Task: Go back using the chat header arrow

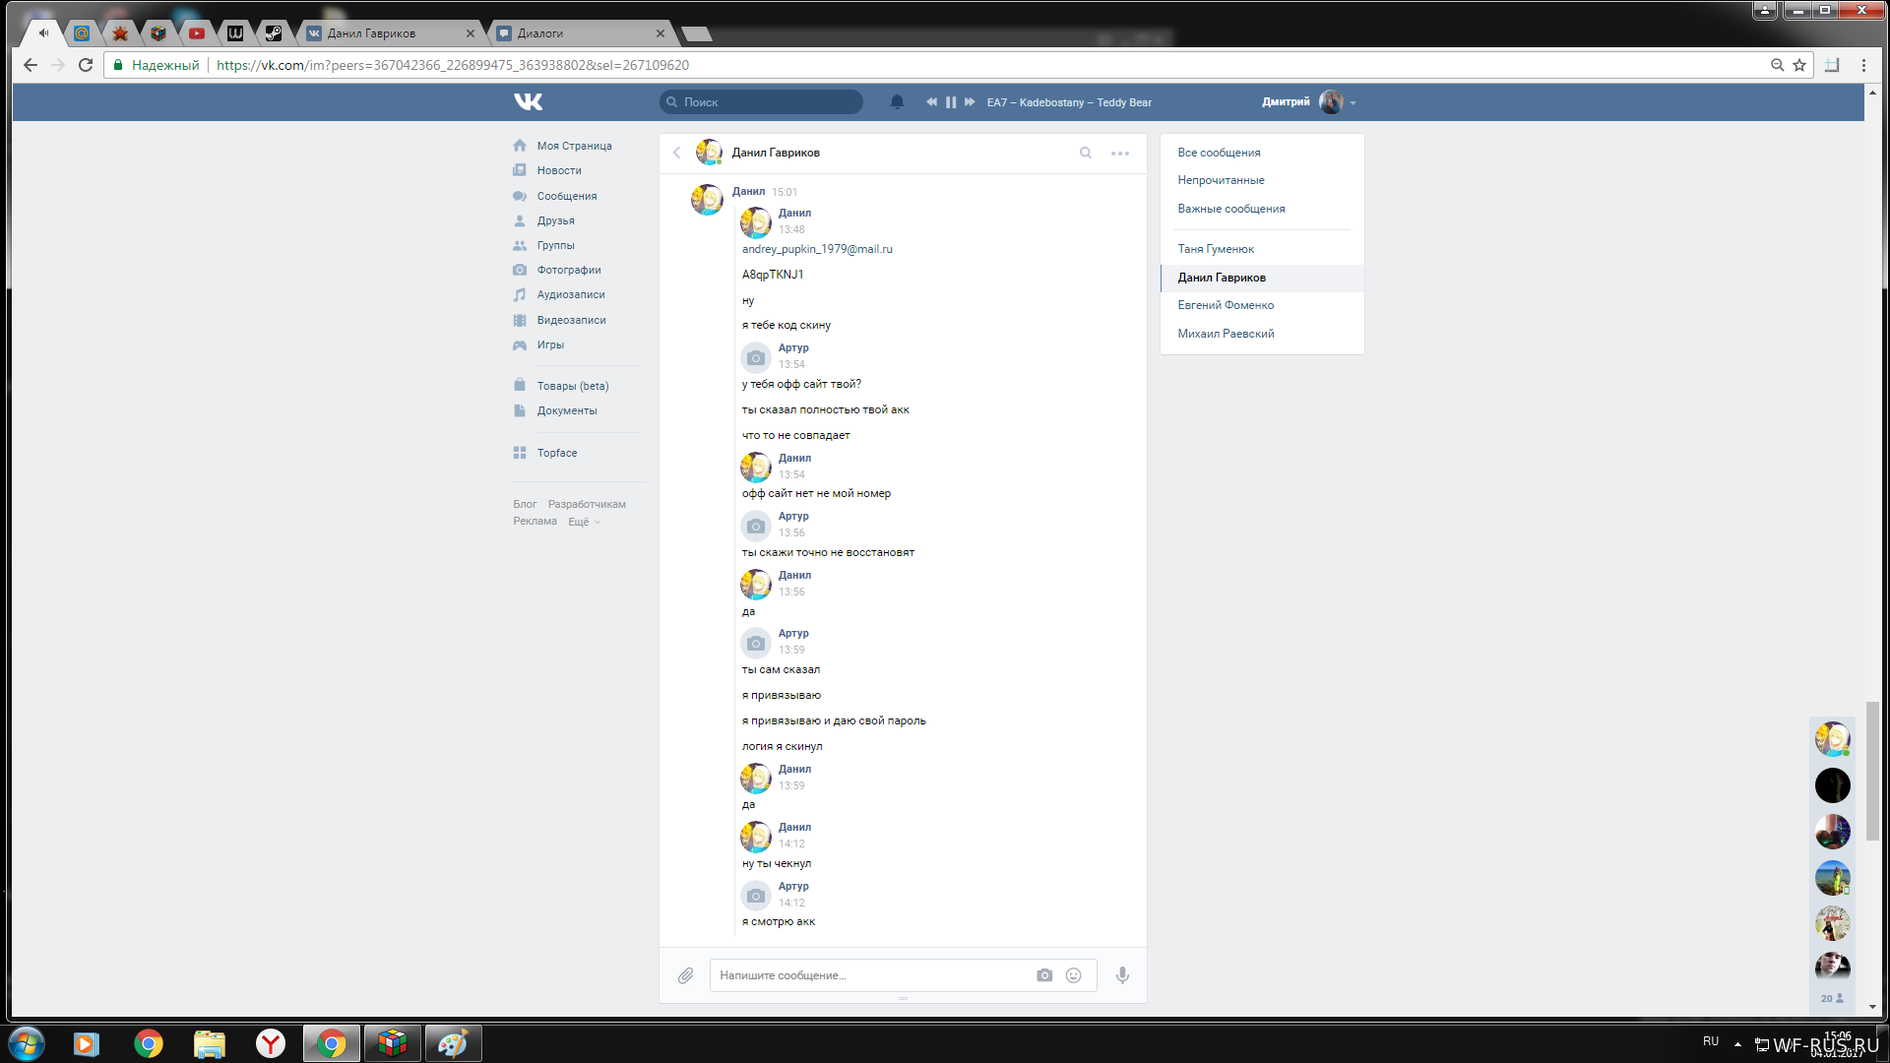Action: [677, 153]
